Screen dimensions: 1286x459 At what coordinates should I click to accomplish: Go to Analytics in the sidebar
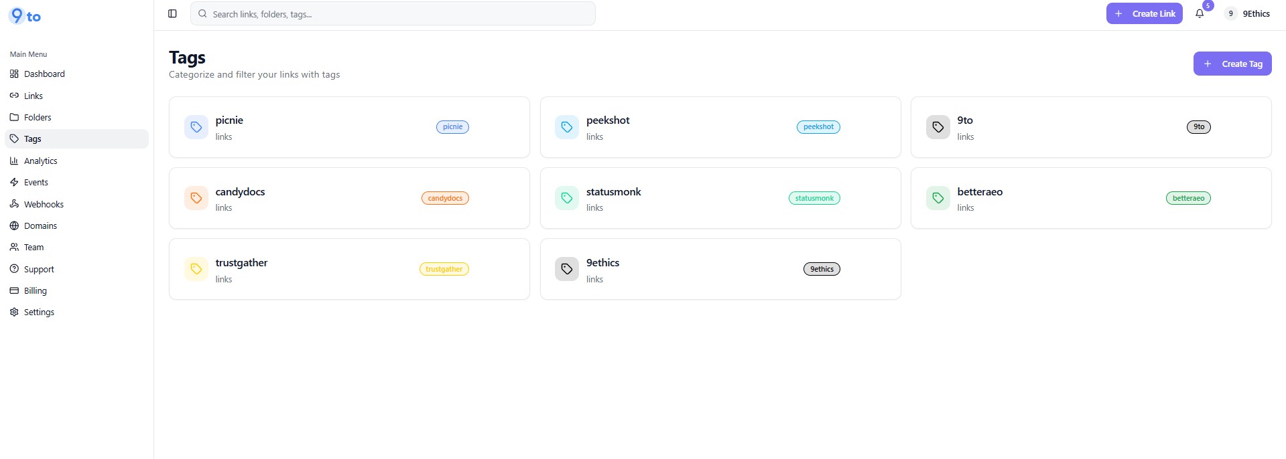40,161
